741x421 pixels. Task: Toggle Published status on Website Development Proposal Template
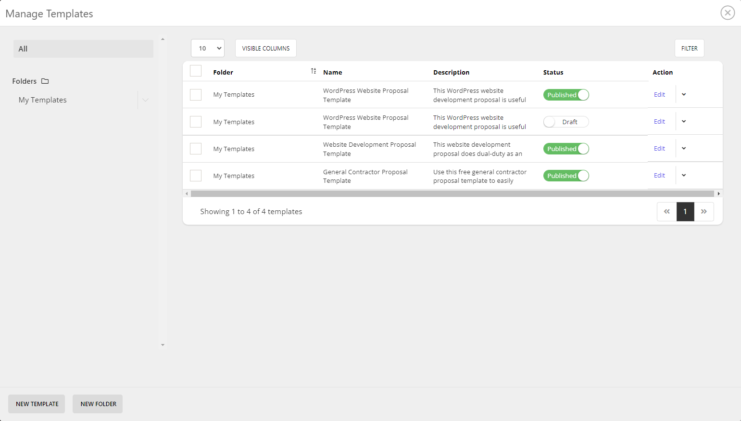(566, 148)
